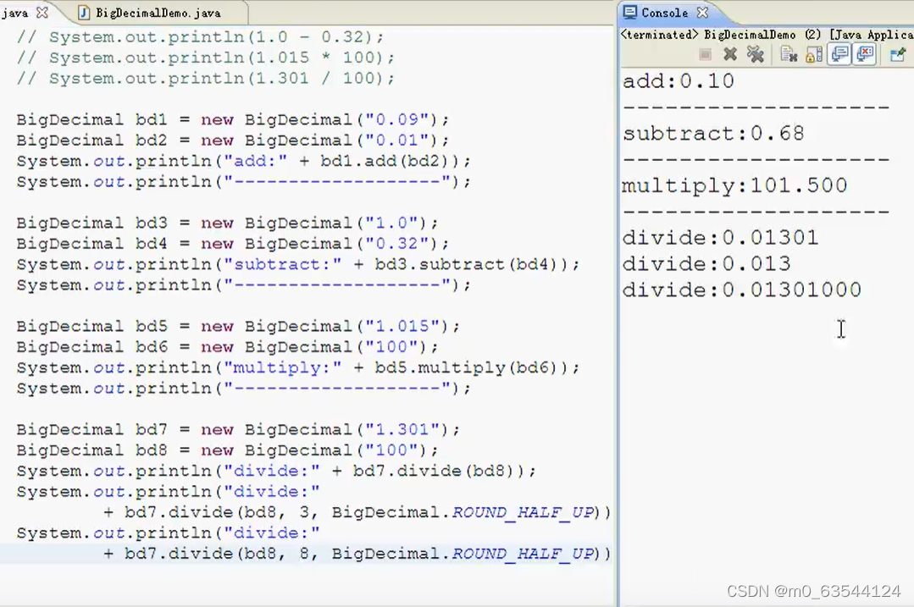Remove the terminated launch with the X icon
The width and height of the screenshot is (914, 607).
[x=730, y=54]
